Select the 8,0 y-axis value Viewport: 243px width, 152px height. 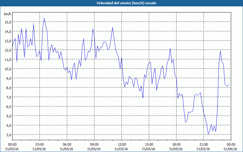(x=9, y=88)
